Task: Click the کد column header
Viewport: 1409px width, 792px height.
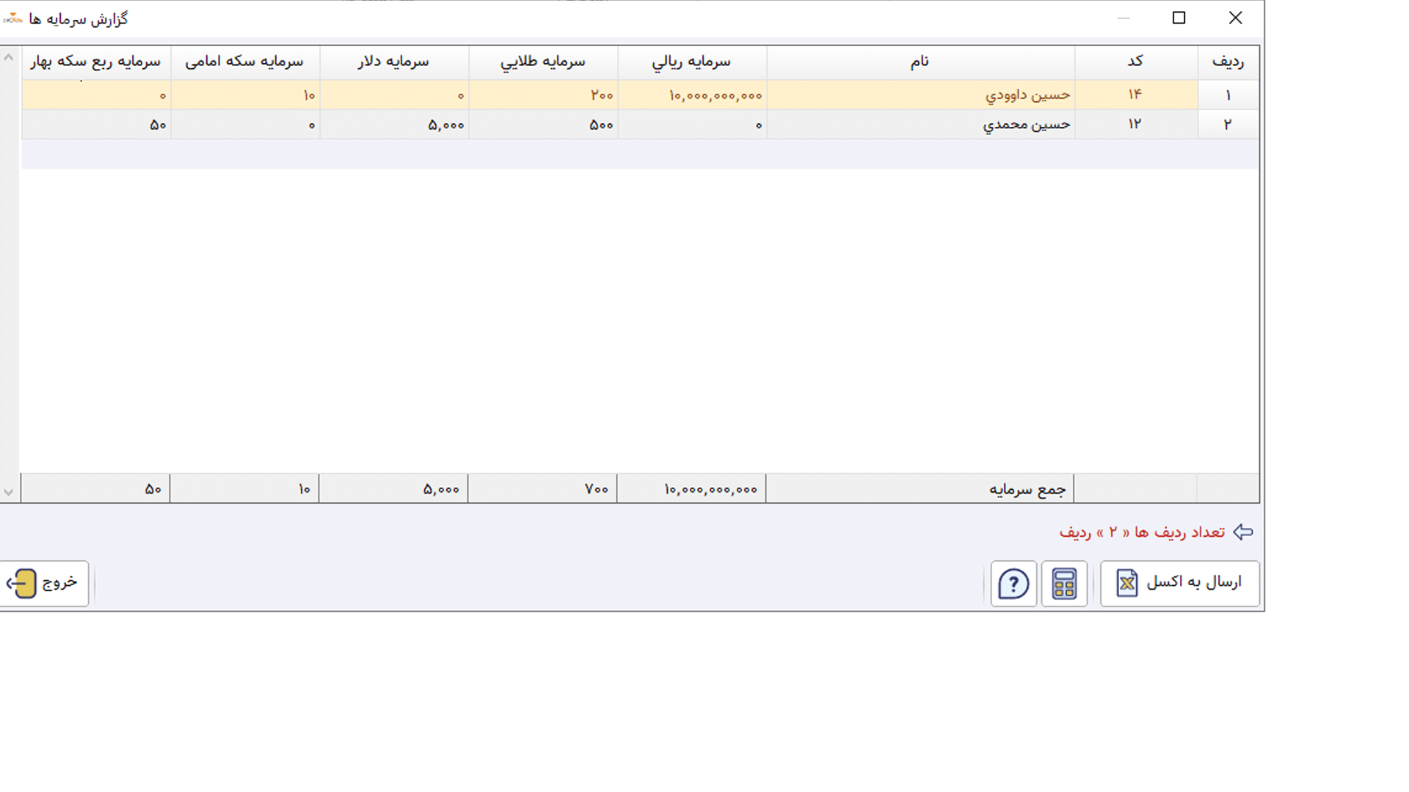Action: (1136, 62)
